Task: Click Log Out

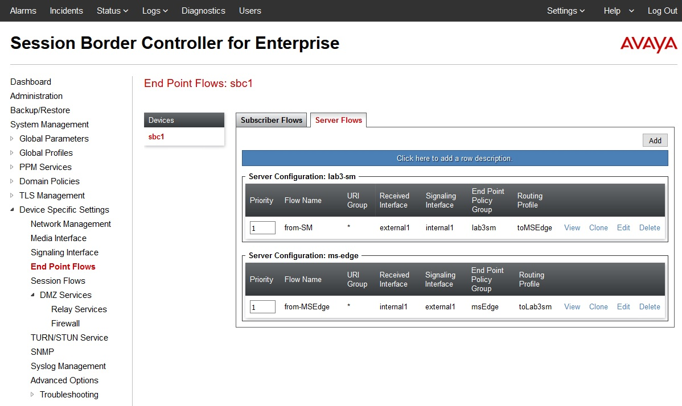Action: tap(662, 11)
